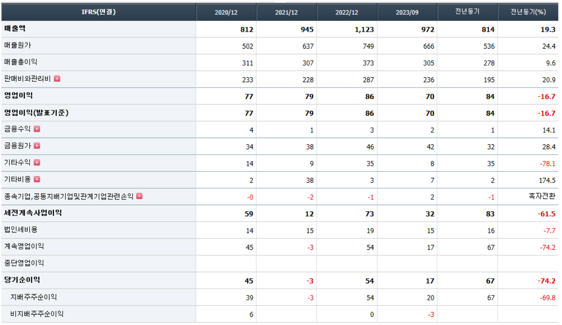Click 매출액 growth value 19.3
Screen dimensions: 562x325
[548, 30]
